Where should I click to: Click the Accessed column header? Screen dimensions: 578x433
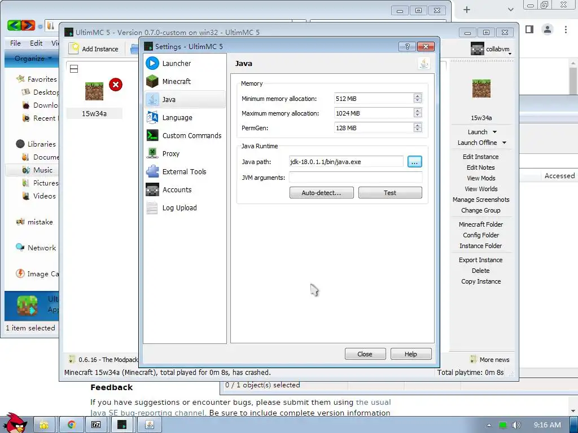559,176
